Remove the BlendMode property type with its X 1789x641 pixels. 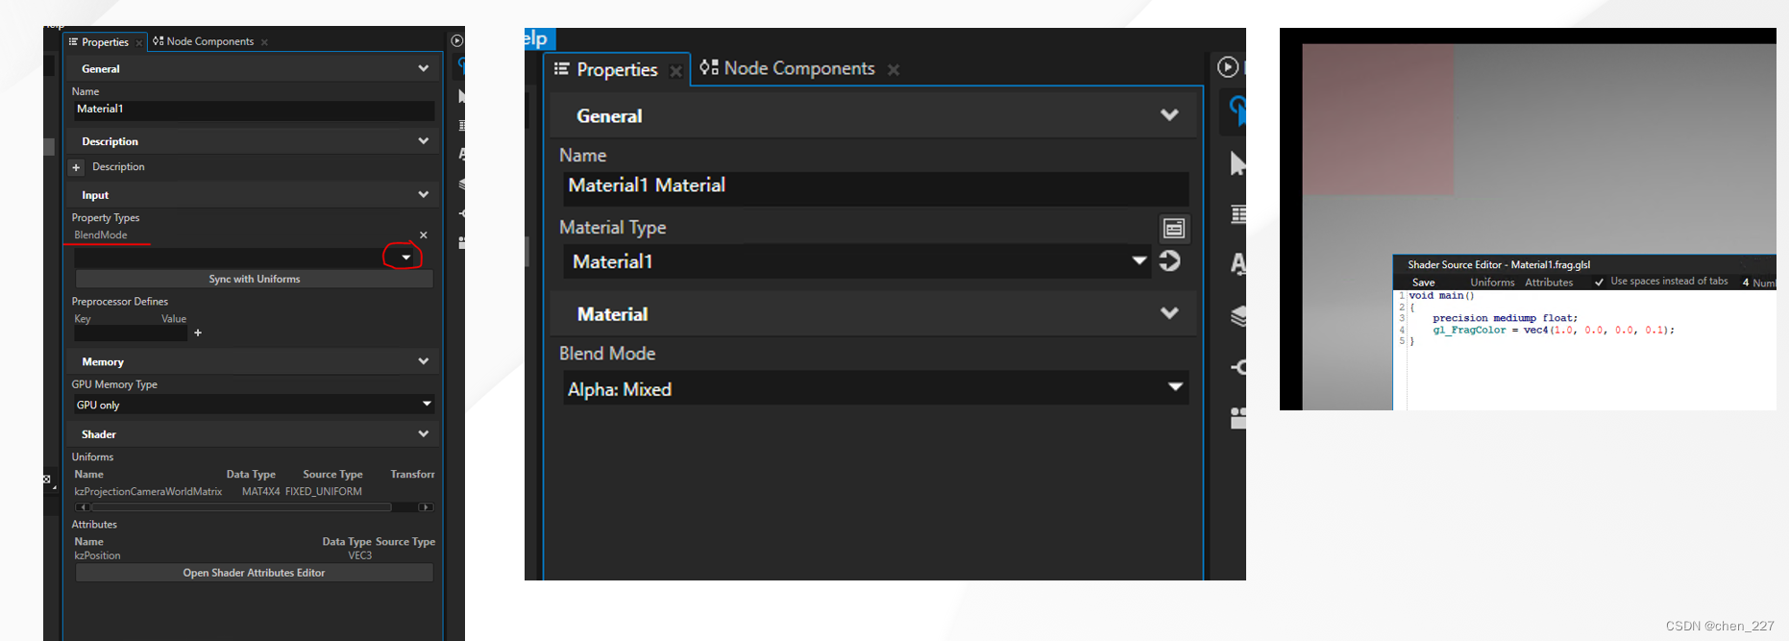(424, 234)
